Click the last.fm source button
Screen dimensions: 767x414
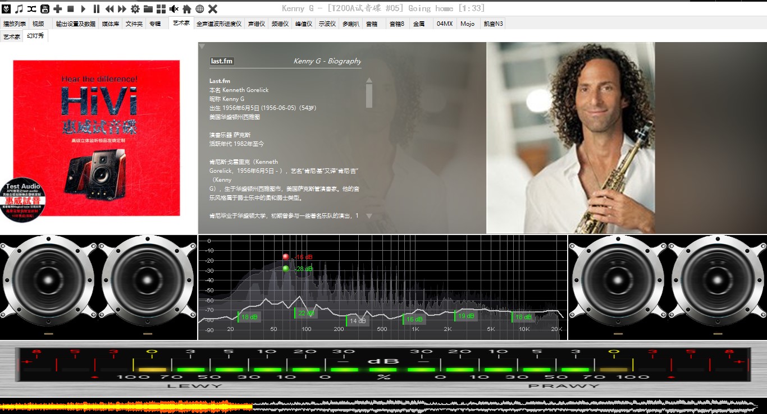point(222,61)
